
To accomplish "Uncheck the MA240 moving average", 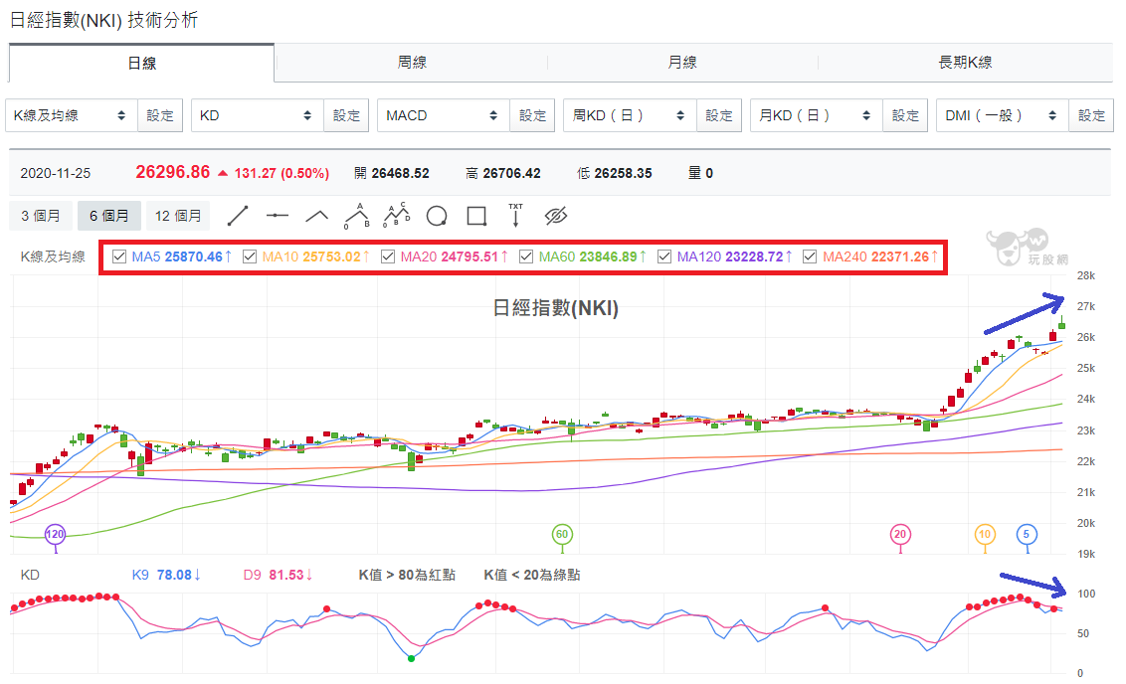I will click(810, 256).
